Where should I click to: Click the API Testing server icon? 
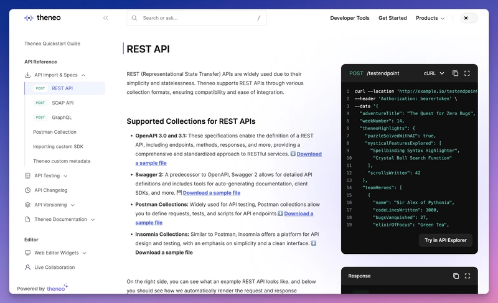[x=27, y=176]
